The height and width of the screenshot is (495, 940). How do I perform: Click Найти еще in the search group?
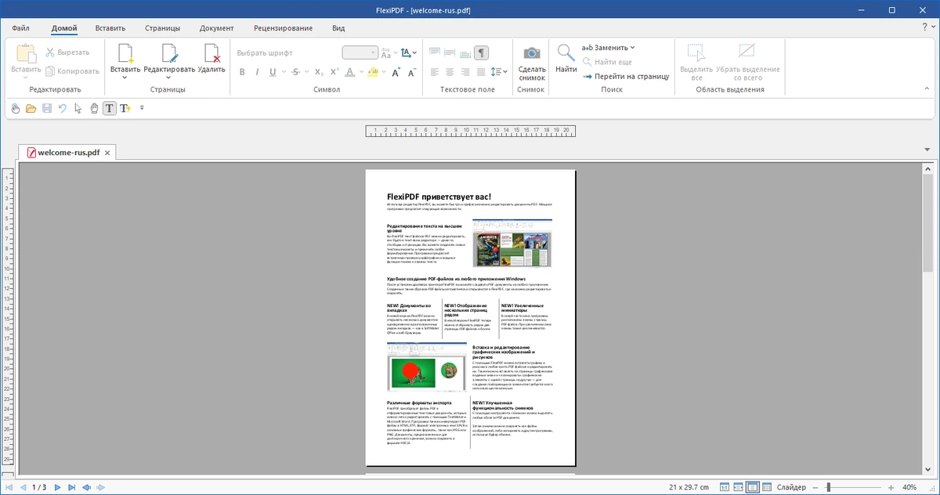pos(607,62)
